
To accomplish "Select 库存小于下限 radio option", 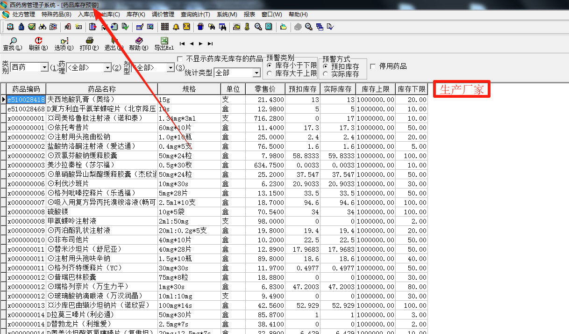I will click(x=269, y=65).
